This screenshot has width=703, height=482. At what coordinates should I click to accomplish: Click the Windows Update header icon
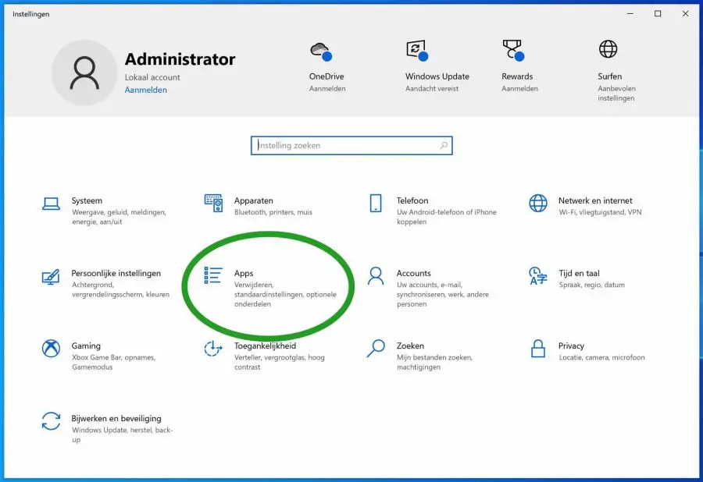coord(417,50)
